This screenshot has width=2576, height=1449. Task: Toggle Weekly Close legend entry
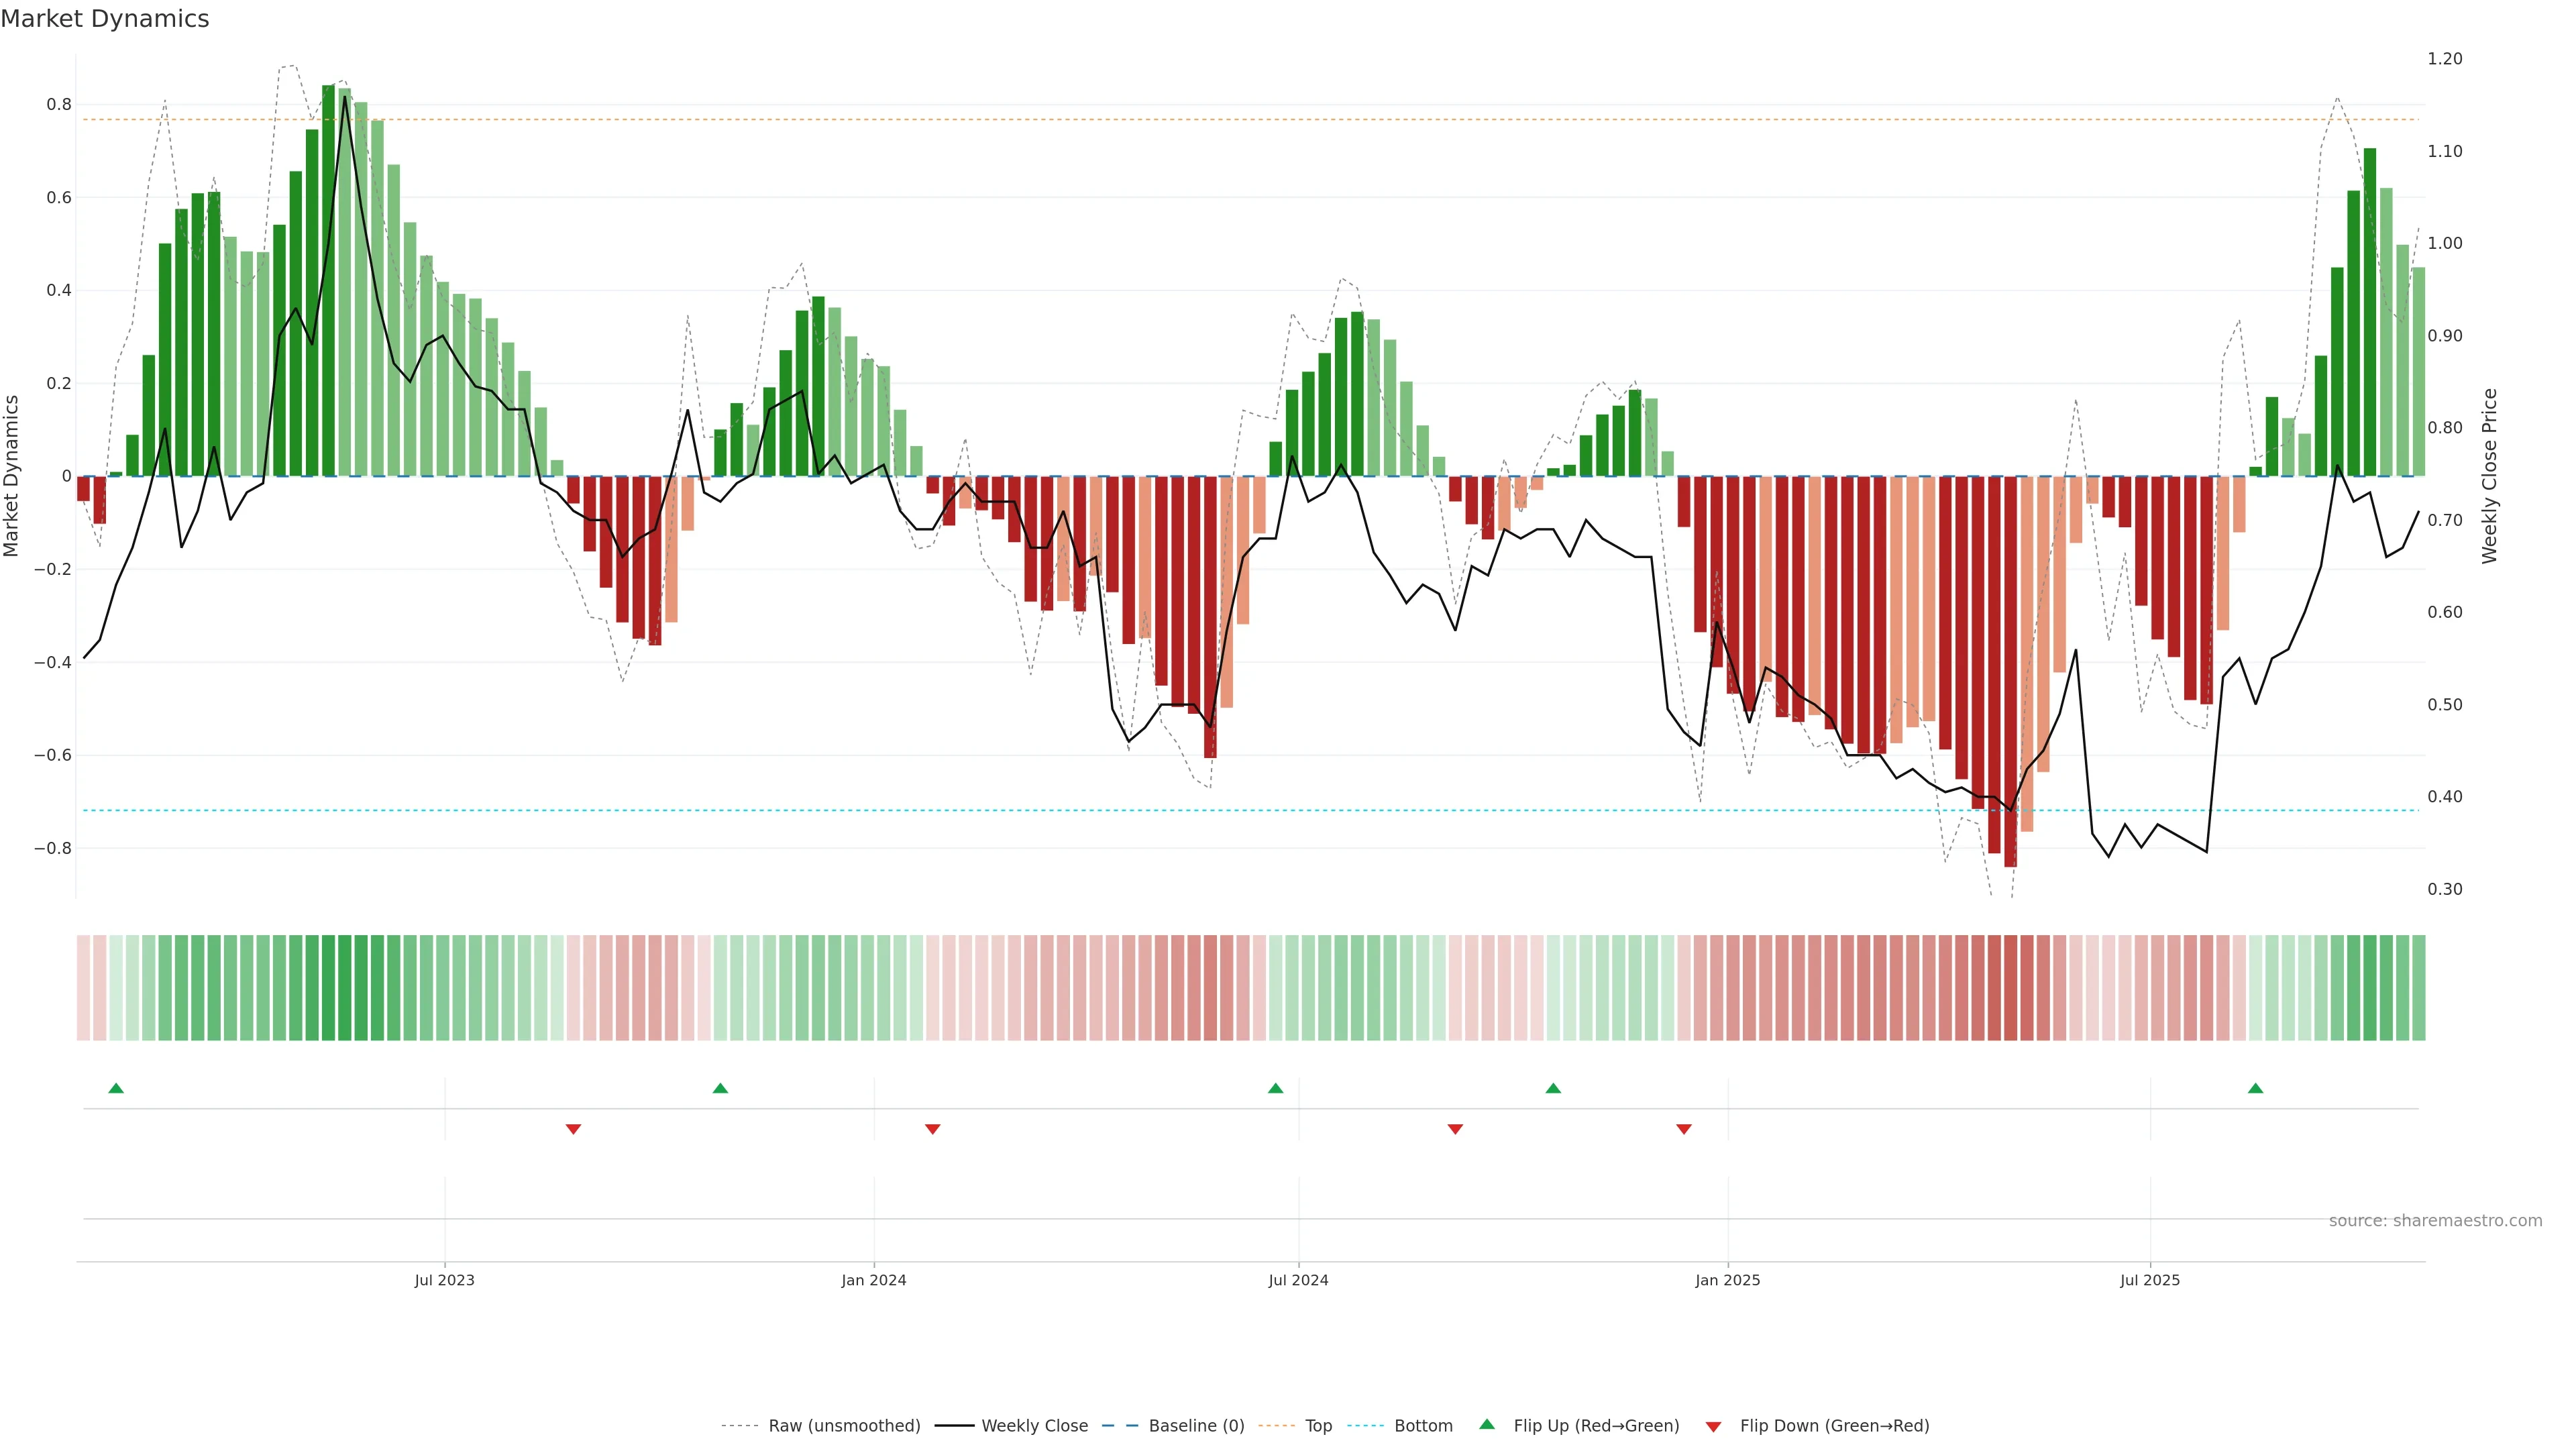pos(1034,1426)
